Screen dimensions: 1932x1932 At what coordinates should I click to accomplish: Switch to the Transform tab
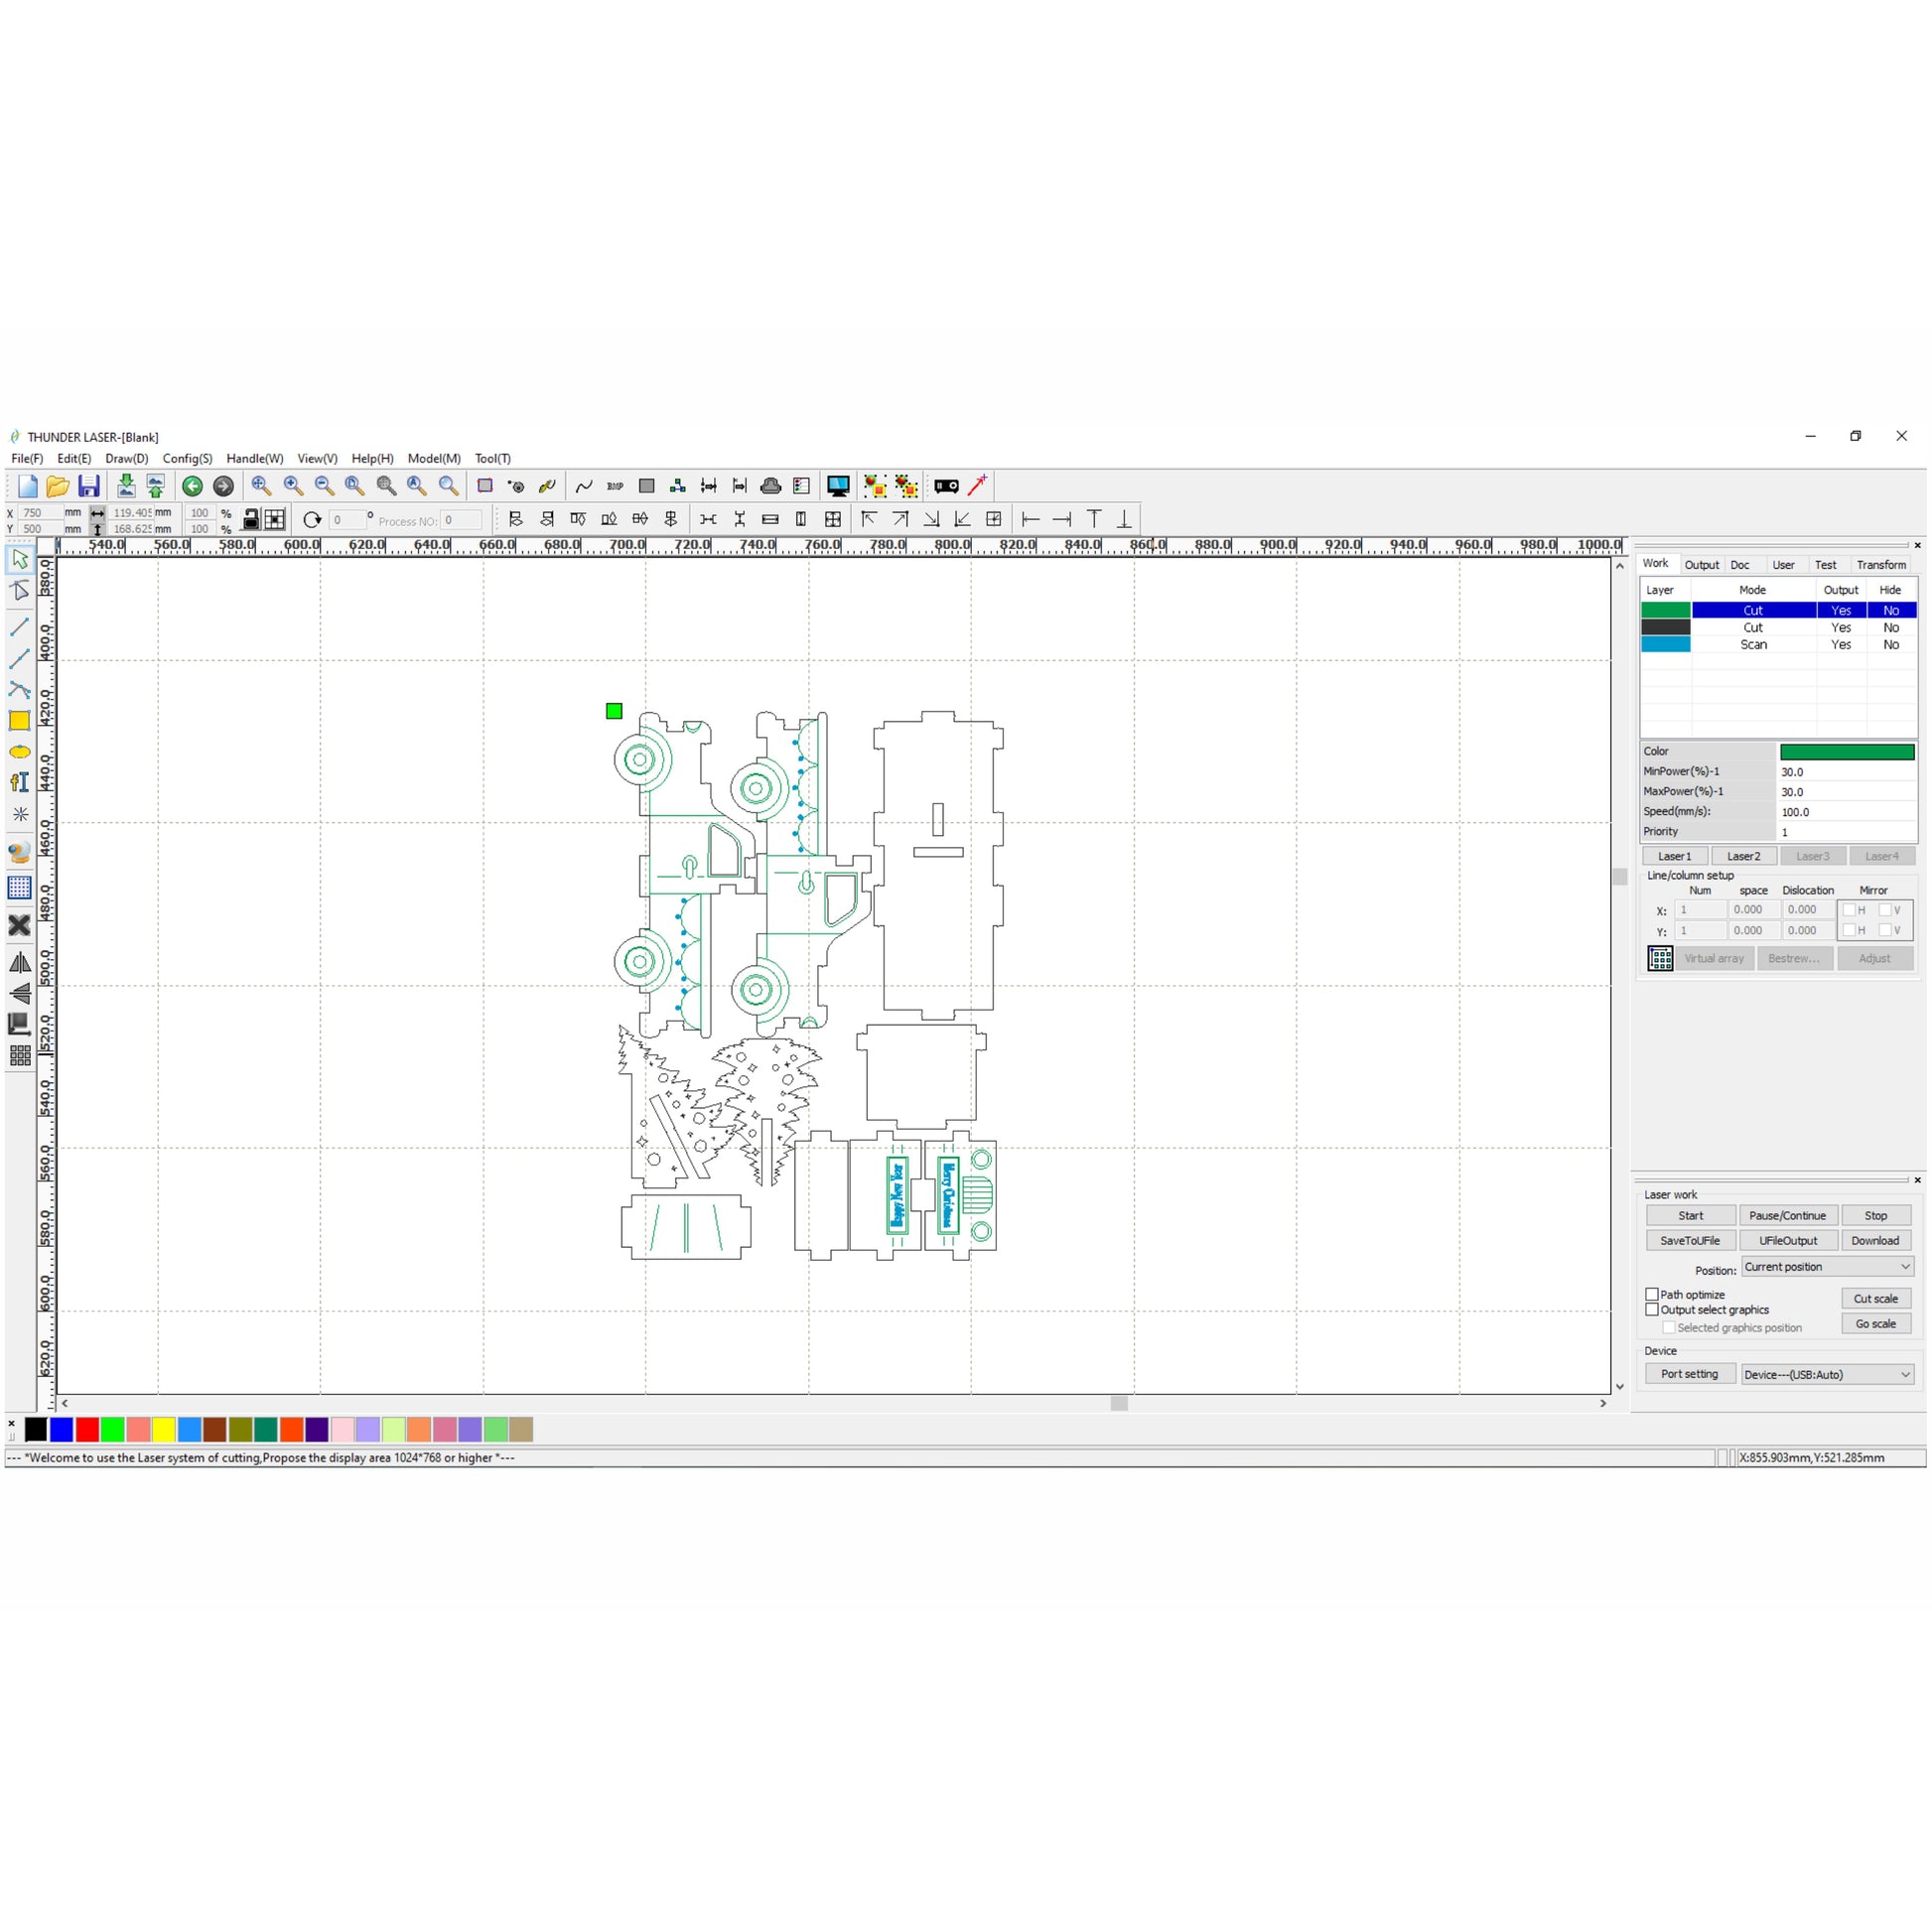[x=1880, y=565]
